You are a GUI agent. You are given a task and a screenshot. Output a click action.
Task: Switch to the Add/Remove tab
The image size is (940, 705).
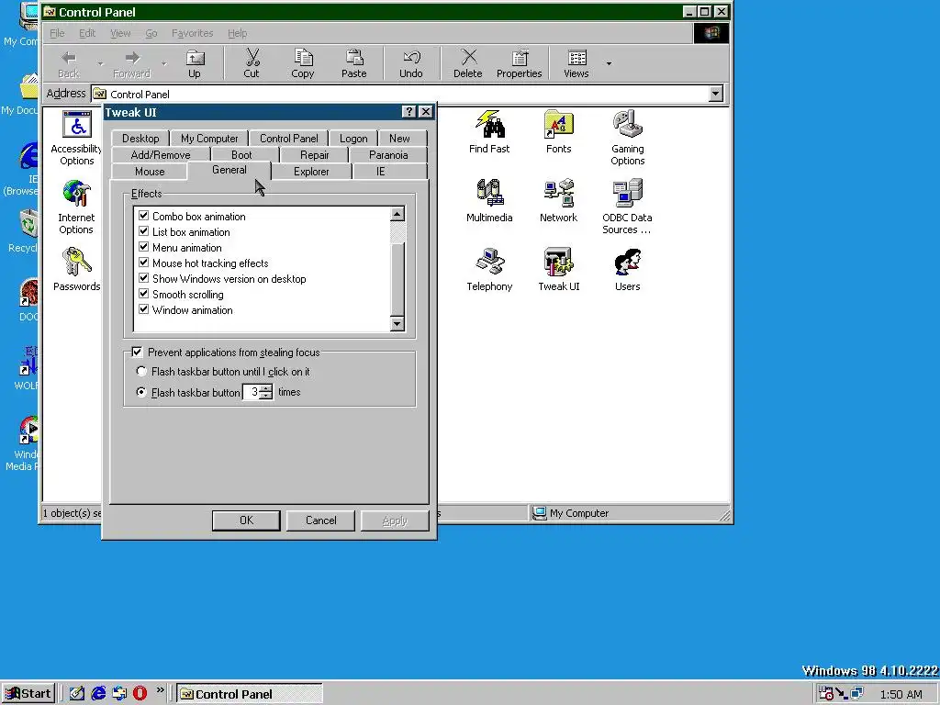161,154
